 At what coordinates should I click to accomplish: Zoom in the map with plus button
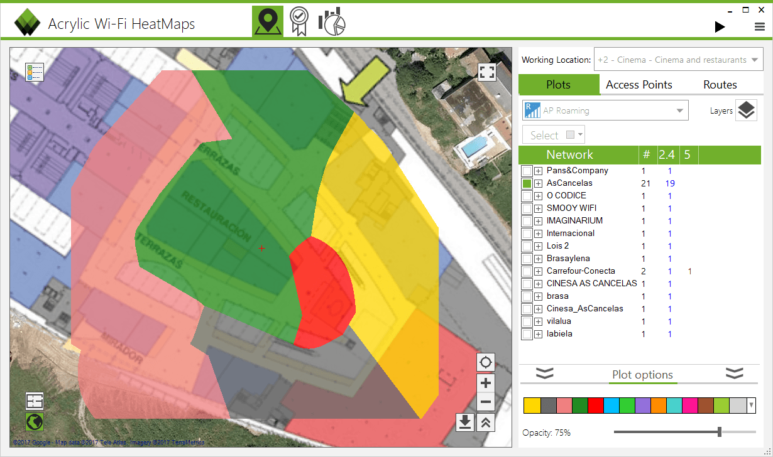(x=486, y=383)
